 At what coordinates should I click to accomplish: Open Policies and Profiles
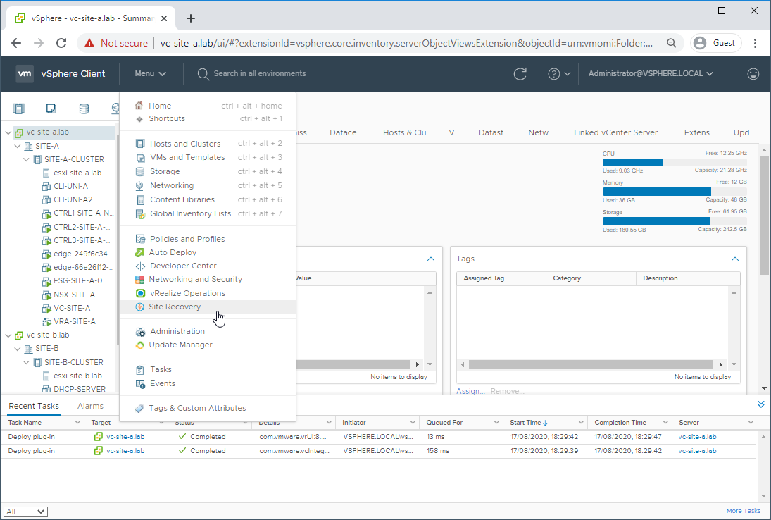[208, 239]
